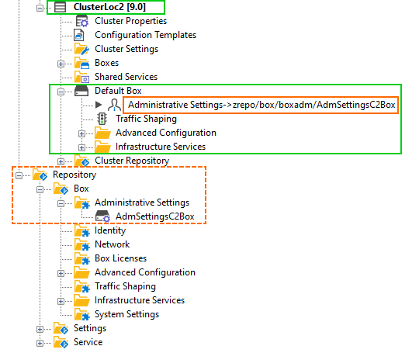Select the Default Box label
Screen dimensions: 419x353
pos(118,91)
